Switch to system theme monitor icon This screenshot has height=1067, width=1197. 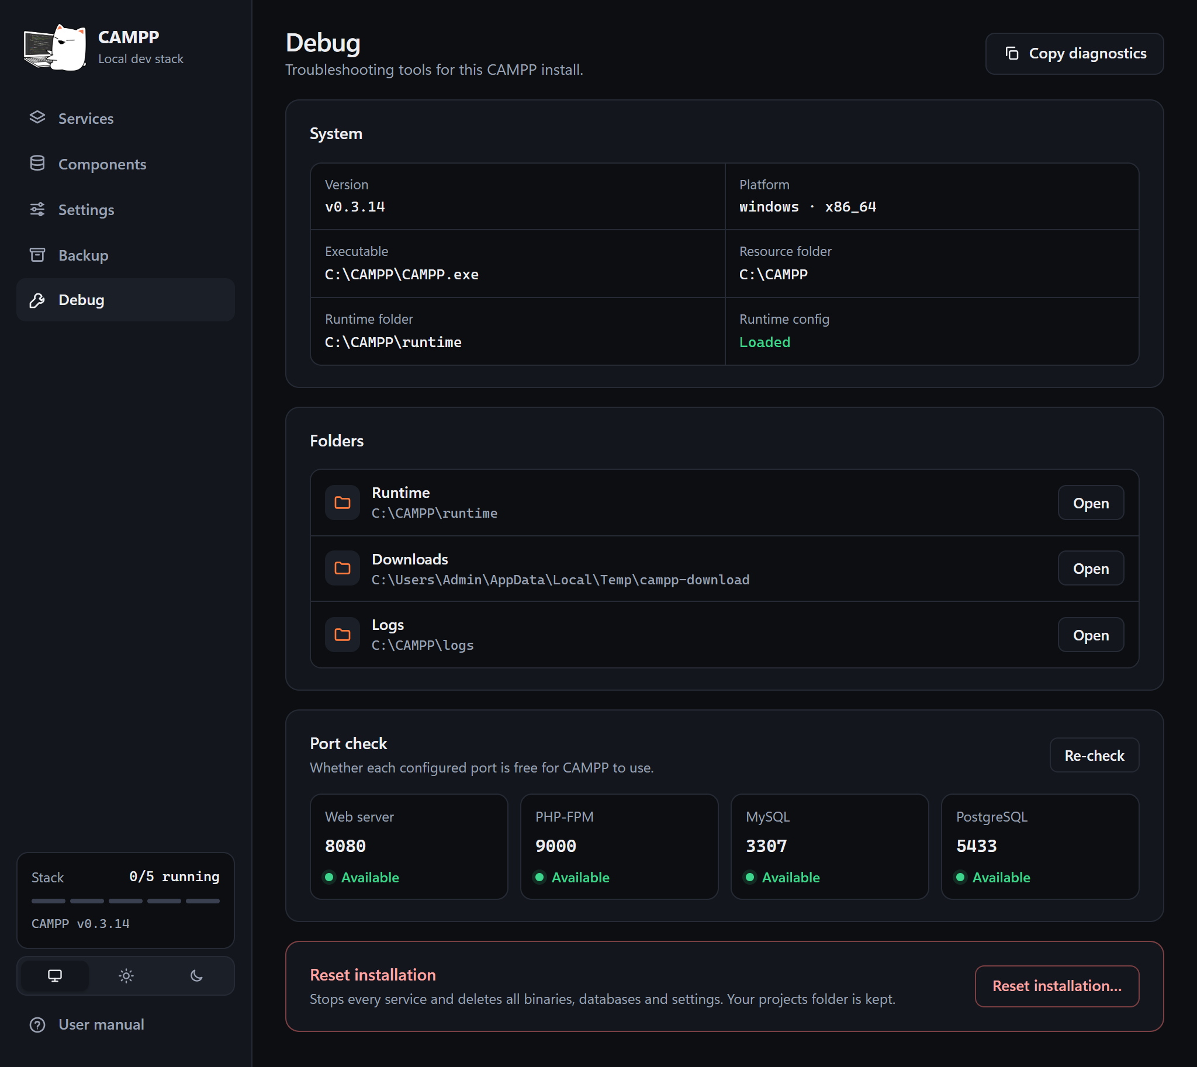pyautogui.click(x=55, y=975)
